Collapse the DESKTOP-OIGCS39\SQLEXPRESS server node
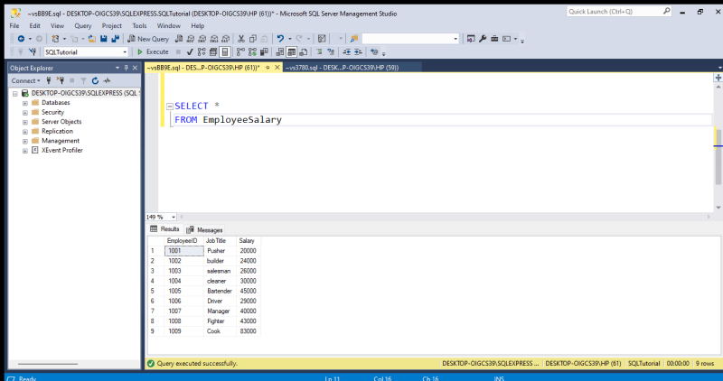723x381 pixels. tap(15, 94)
